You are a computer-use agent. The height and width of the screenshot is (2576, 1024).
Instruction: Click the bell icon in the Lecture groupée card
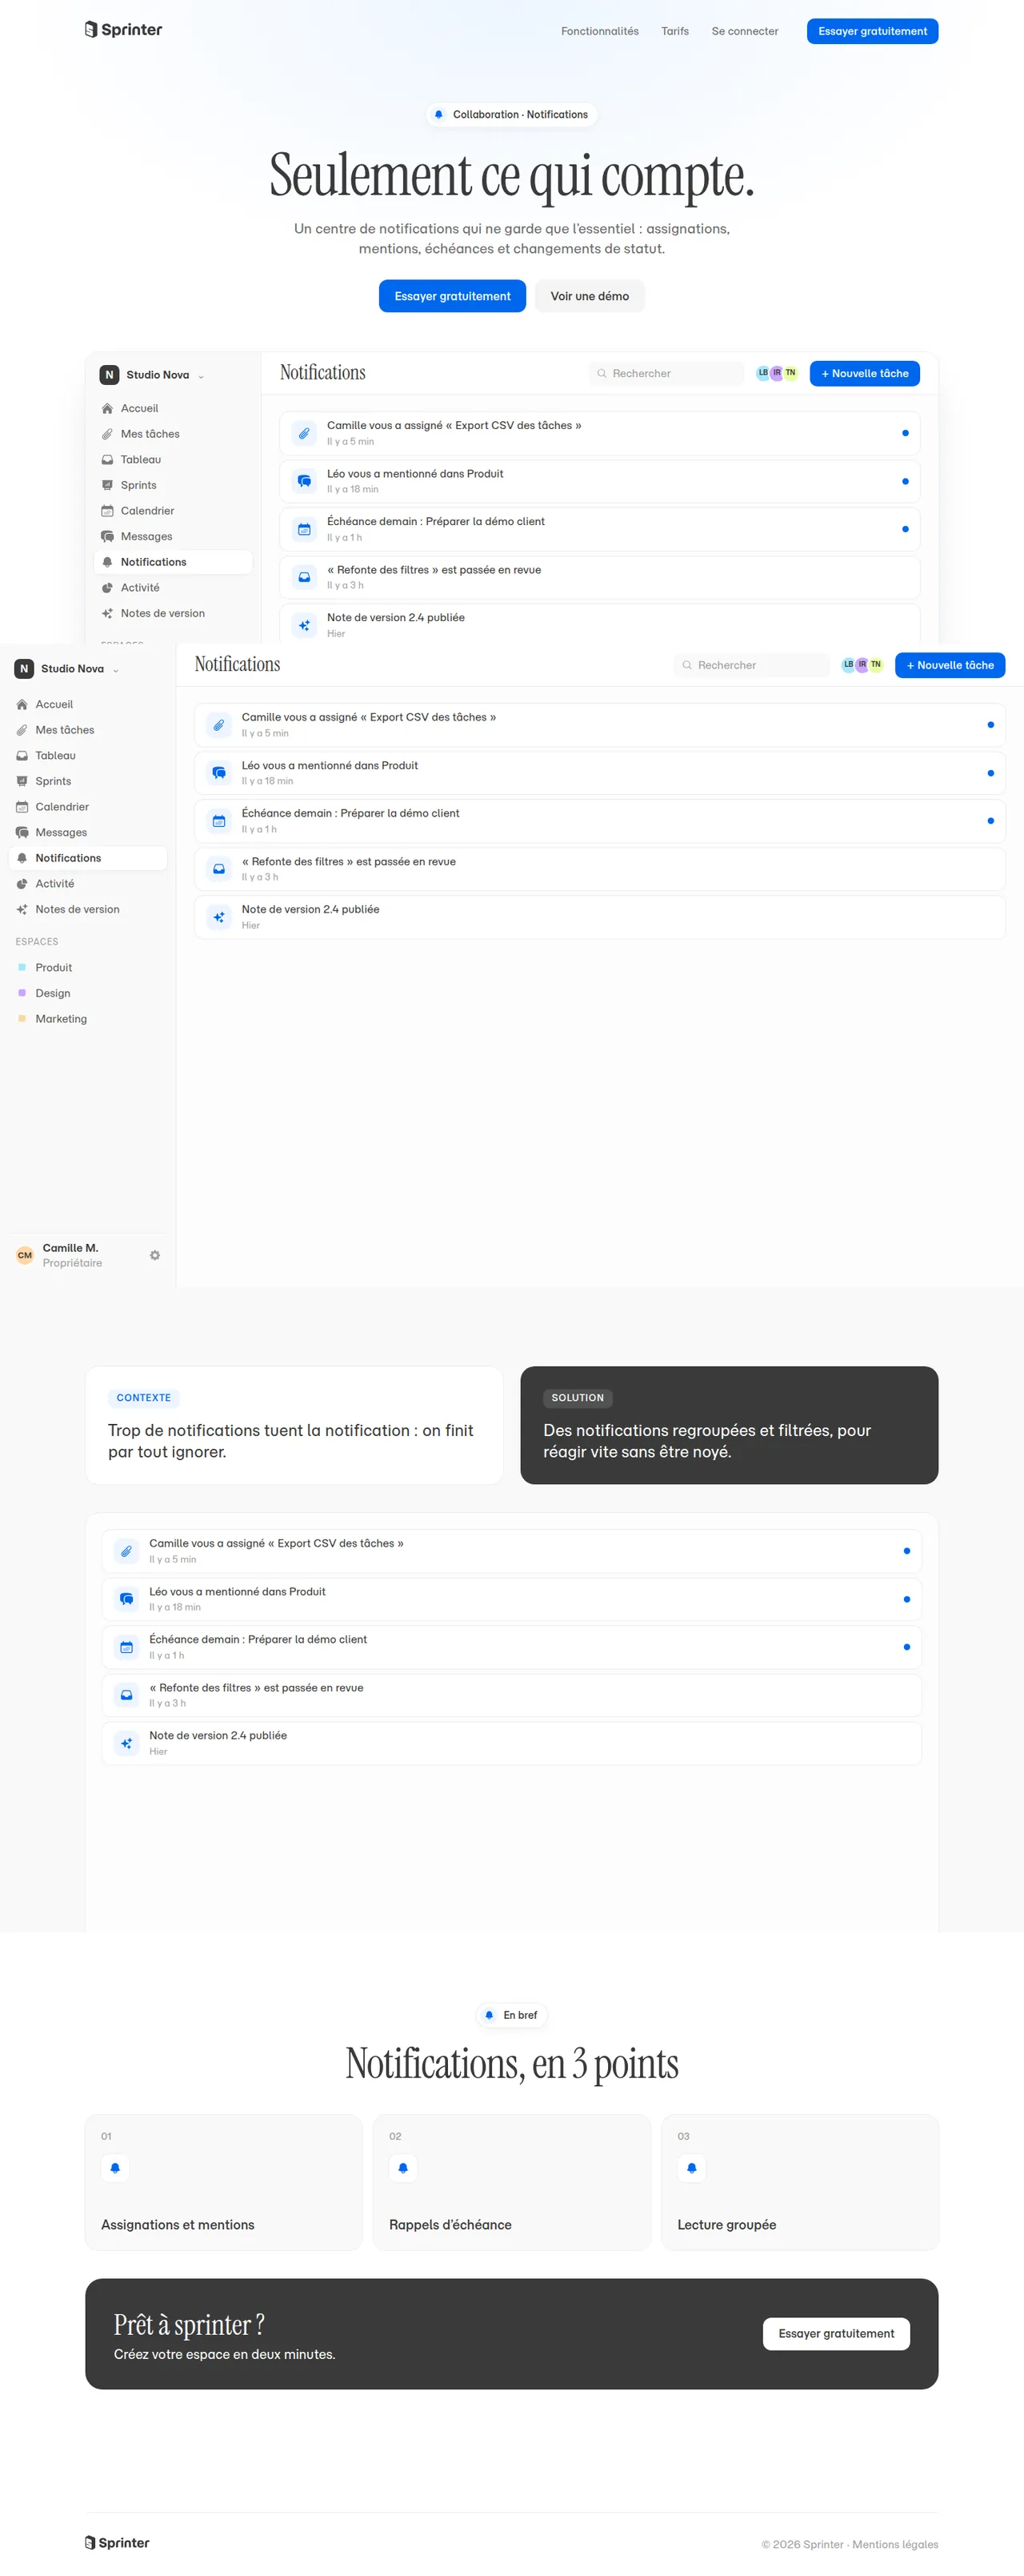(x=691, y=2168)
